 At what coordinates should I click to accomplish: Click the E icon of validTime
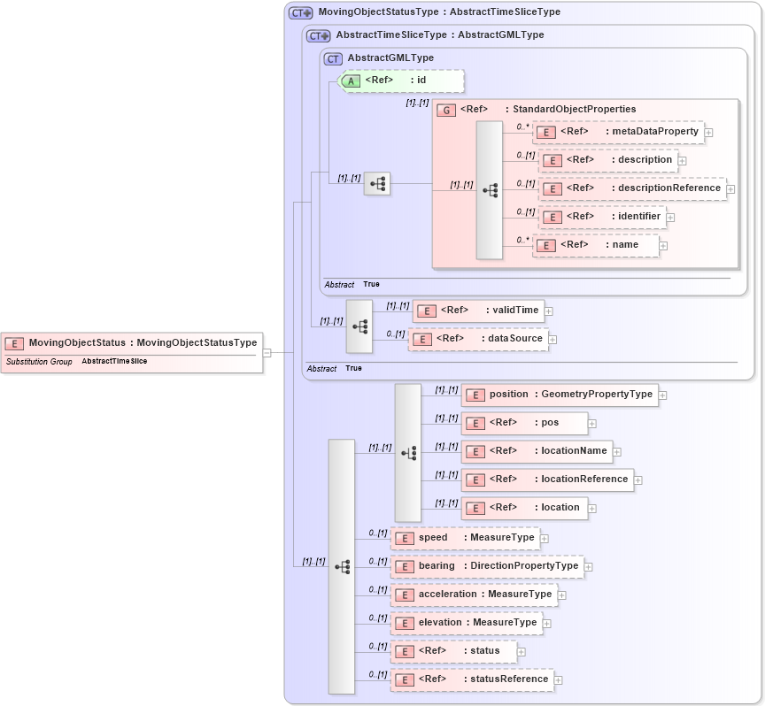[x=427, y=311]
